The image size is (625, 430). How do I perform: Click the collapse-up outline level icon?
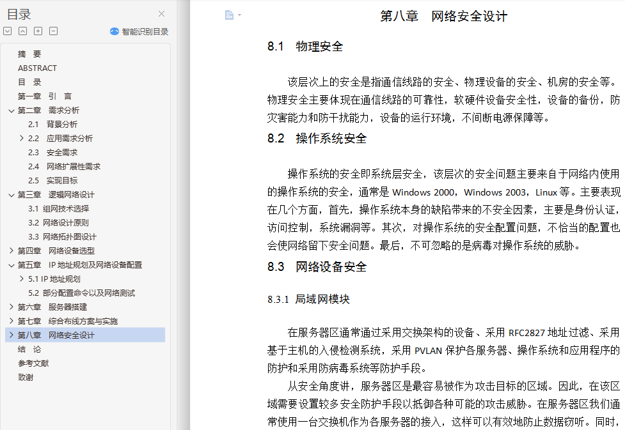(x=23, y=31)
